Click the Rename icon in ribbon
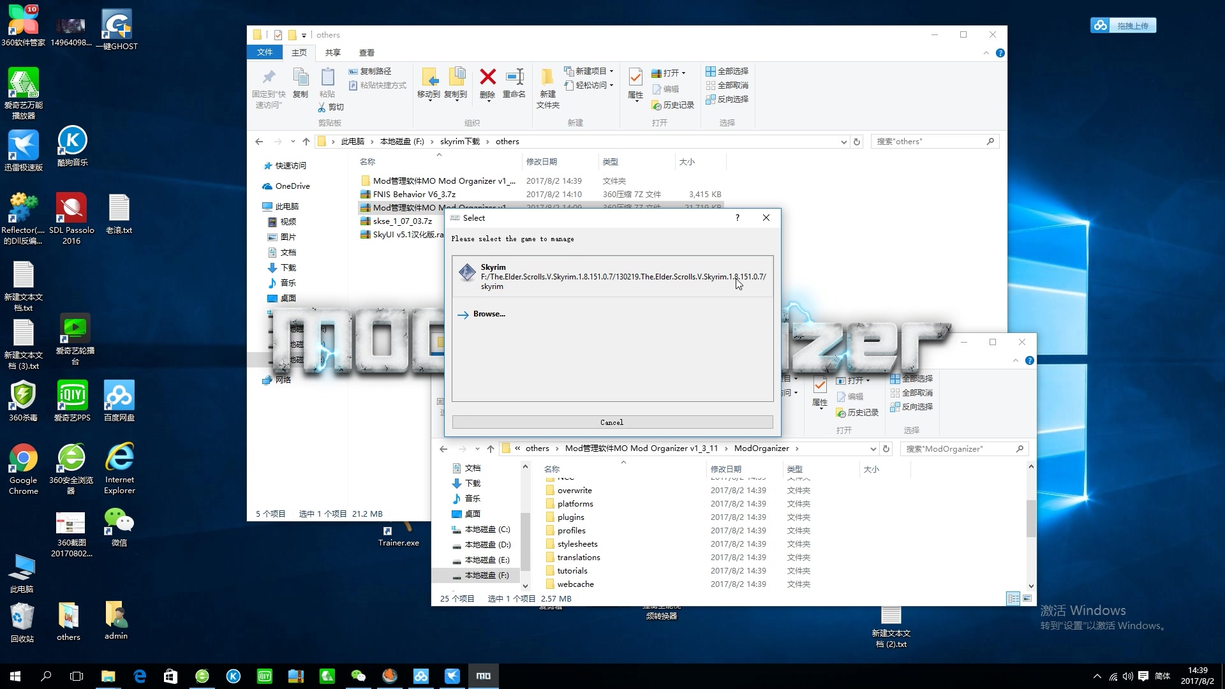Image resolution: width=1225 pixels, height=689 pixels. point(514,78)
